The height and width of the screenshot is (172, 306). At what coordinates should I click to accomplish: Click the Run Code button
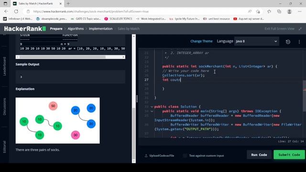coord(259,155)
